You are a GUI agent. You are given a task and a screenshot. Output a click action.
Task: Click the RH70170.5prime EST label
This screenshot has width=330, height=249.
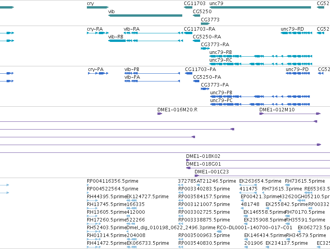click(305, 212)
